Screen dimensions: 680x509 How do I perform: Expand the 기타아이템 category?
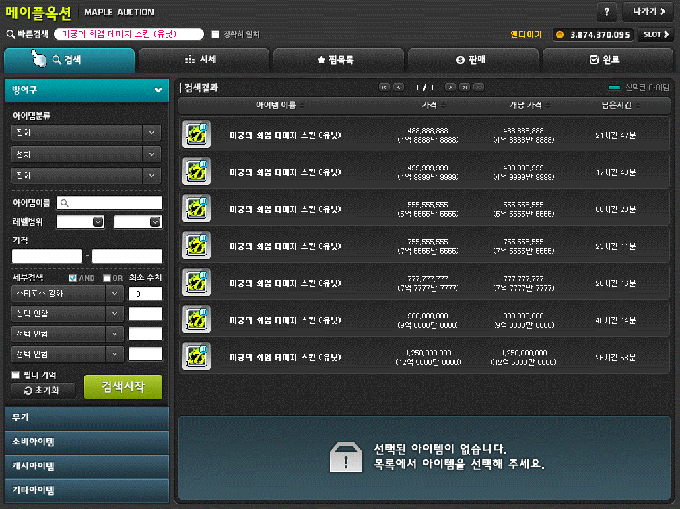tap(87, 490)
